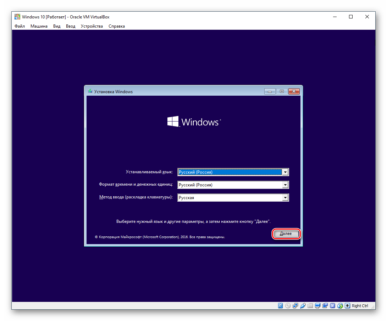Expand the 'Формат времени и денежных единиц' dropdown
The width and height of the screenshot is (387, 321).
coord(285,185)
